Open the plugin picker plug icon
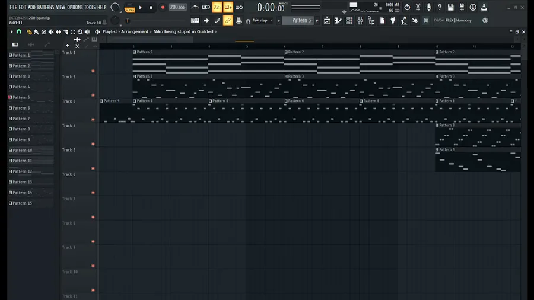 pyautogui.click(x=393, y=20)
